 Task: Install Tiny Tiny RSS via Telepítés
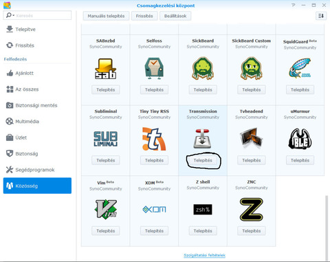tap(154, 160)
